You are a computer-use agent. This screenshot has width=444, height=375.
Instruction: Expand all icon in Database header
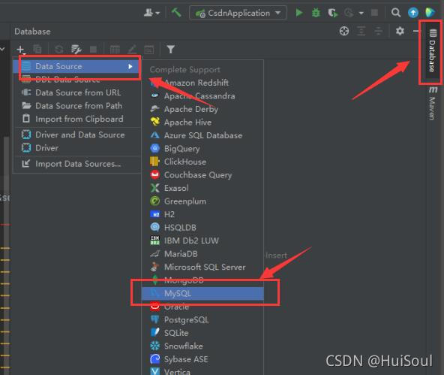[x=361, y=31]
